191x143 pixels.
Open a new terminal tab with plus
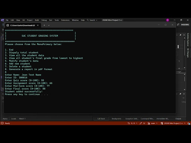tap(44, 25)
